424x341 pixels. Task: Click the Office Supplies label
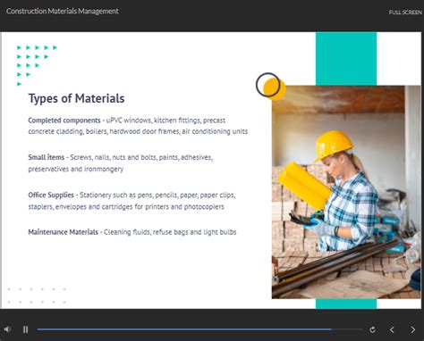[51, 195]
